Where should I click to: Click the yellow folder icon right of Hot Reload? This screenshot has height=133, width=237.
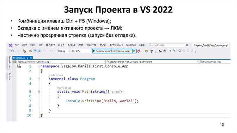146,51
